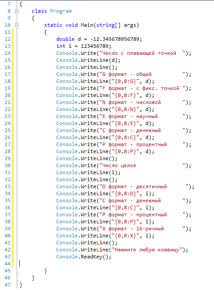This screenshot has height=290, width=214.
Task: Click the format string "{0,8:P}" on line 38
Action: 125,222
